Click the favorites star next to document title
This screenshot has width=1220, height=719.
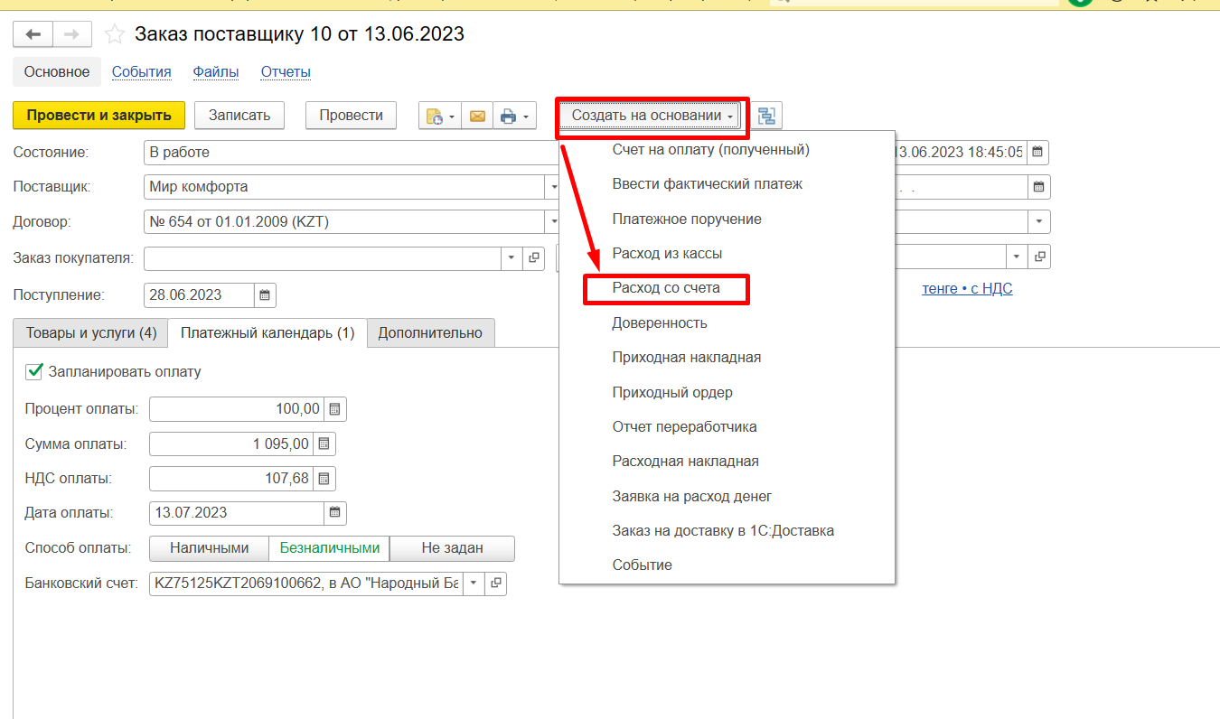coord(115,35)
